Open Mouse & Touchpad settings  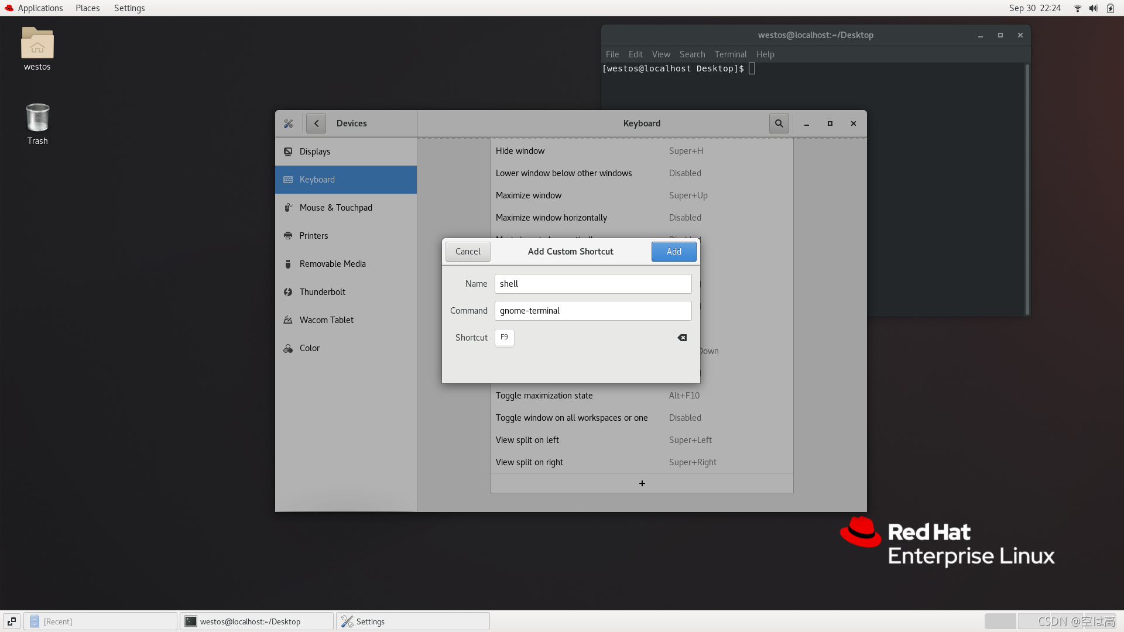click(346, 208)
